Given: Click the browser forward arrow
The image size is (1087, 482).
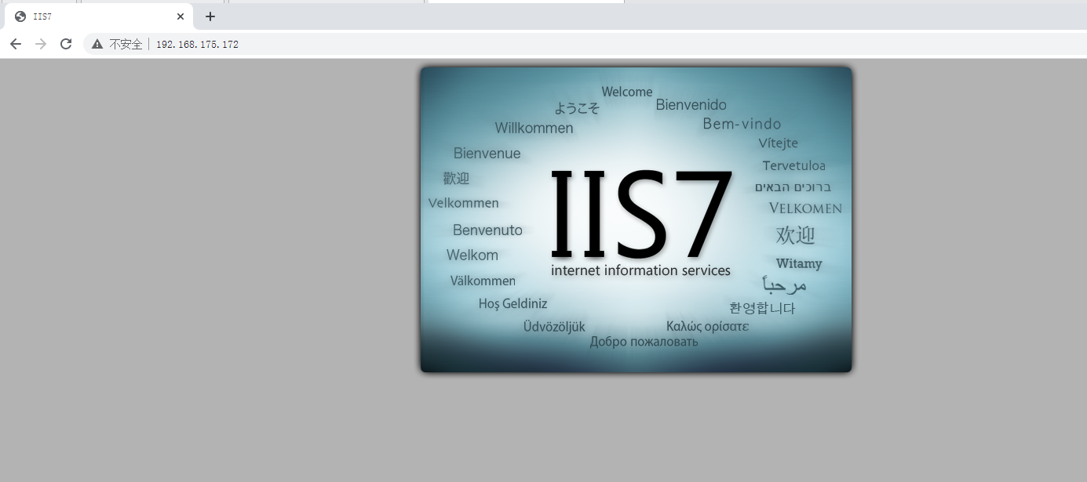Looking at the screenshot, I should pyautogui.click(x=41, y=44).
